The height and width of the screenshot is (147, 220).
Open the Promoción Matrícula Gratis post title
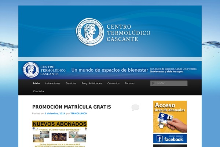pos(71,107)
